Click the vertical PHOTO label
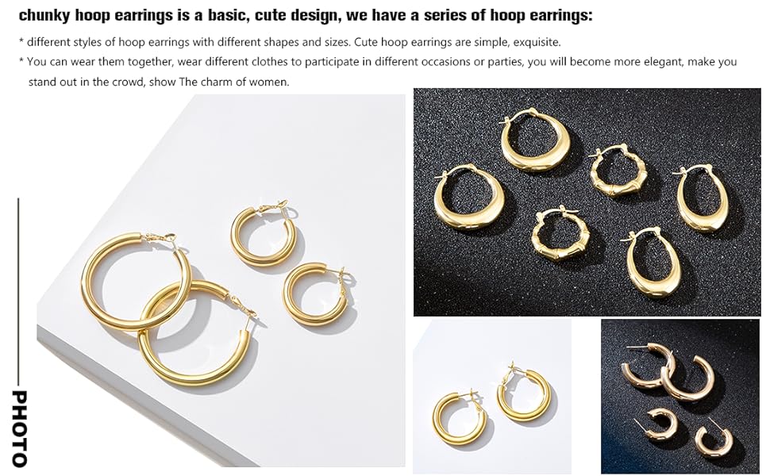 coord(19,428)
